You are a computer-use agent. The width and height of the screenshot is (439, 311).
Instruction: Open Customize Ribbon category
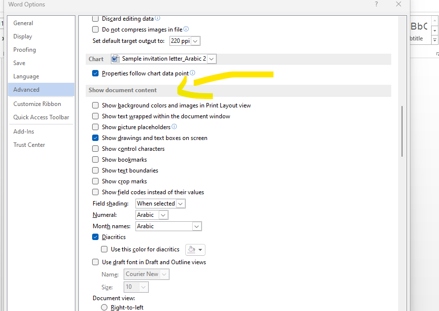point(41,104)
